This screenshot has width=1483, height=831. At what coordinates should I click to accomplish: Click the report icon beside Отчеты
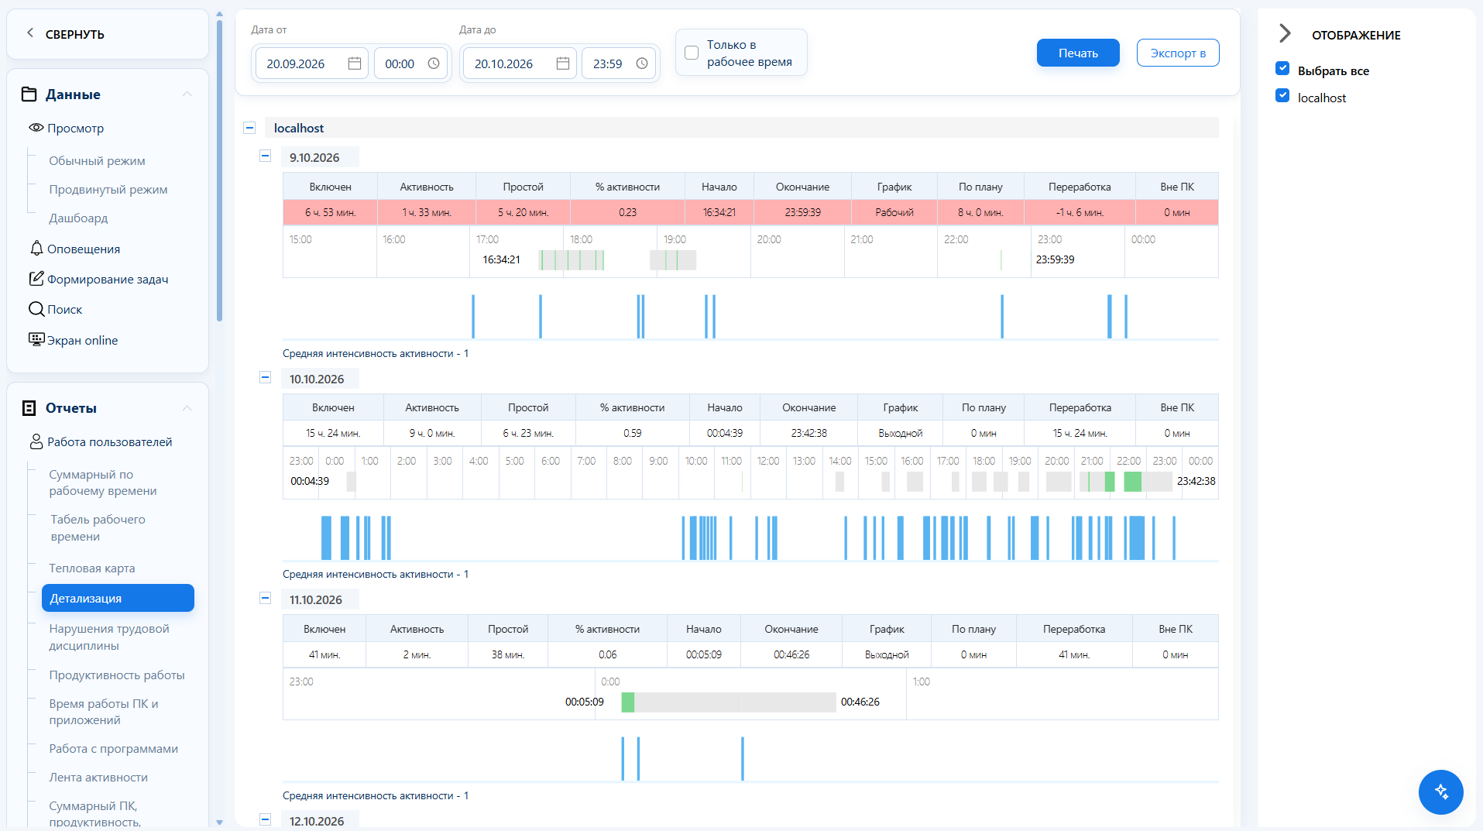coord(29,408)
